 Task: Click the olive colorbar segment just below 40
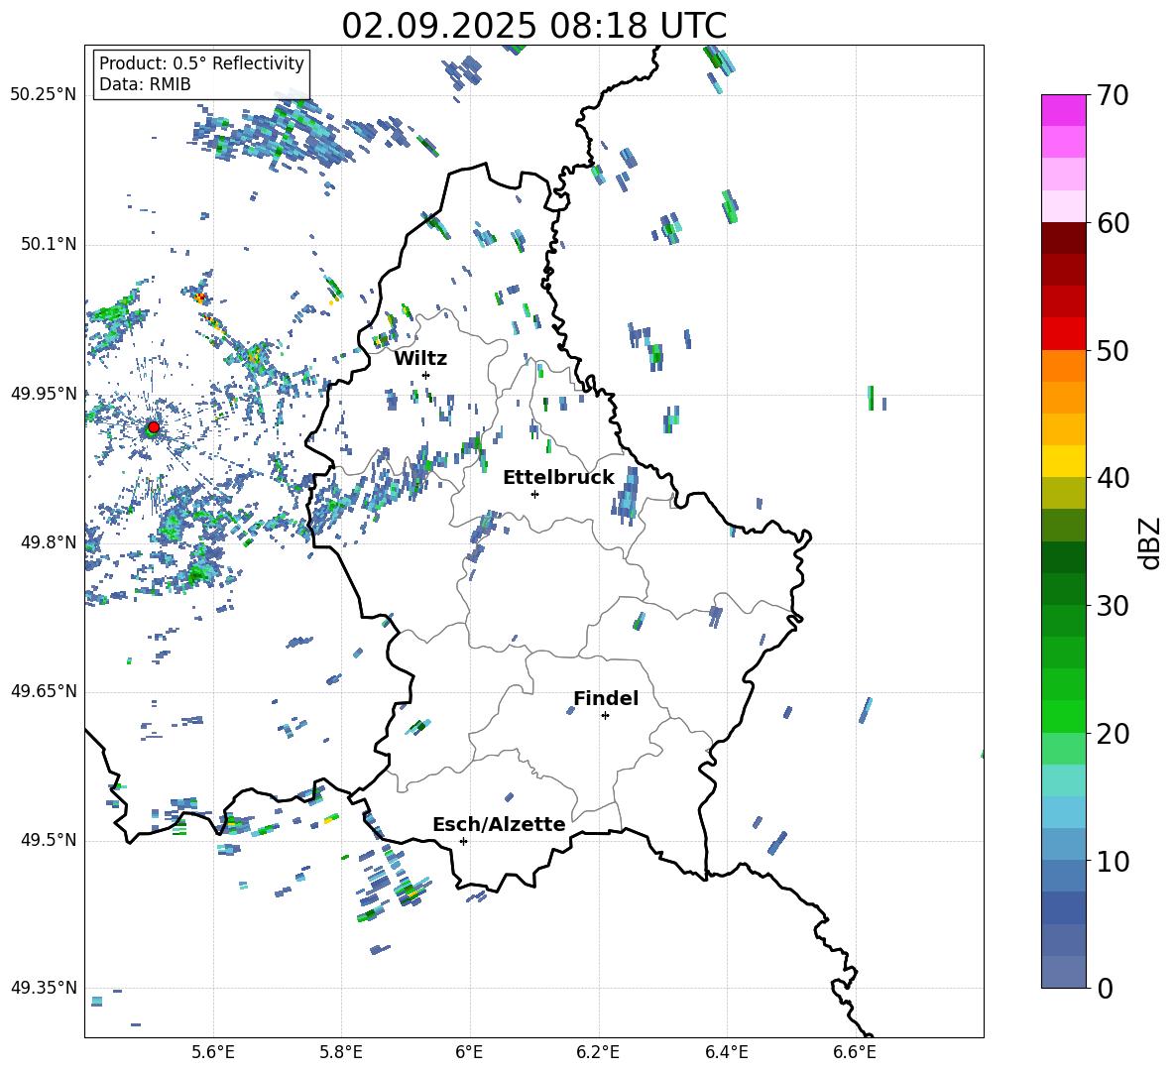[x=1064, y=493]
